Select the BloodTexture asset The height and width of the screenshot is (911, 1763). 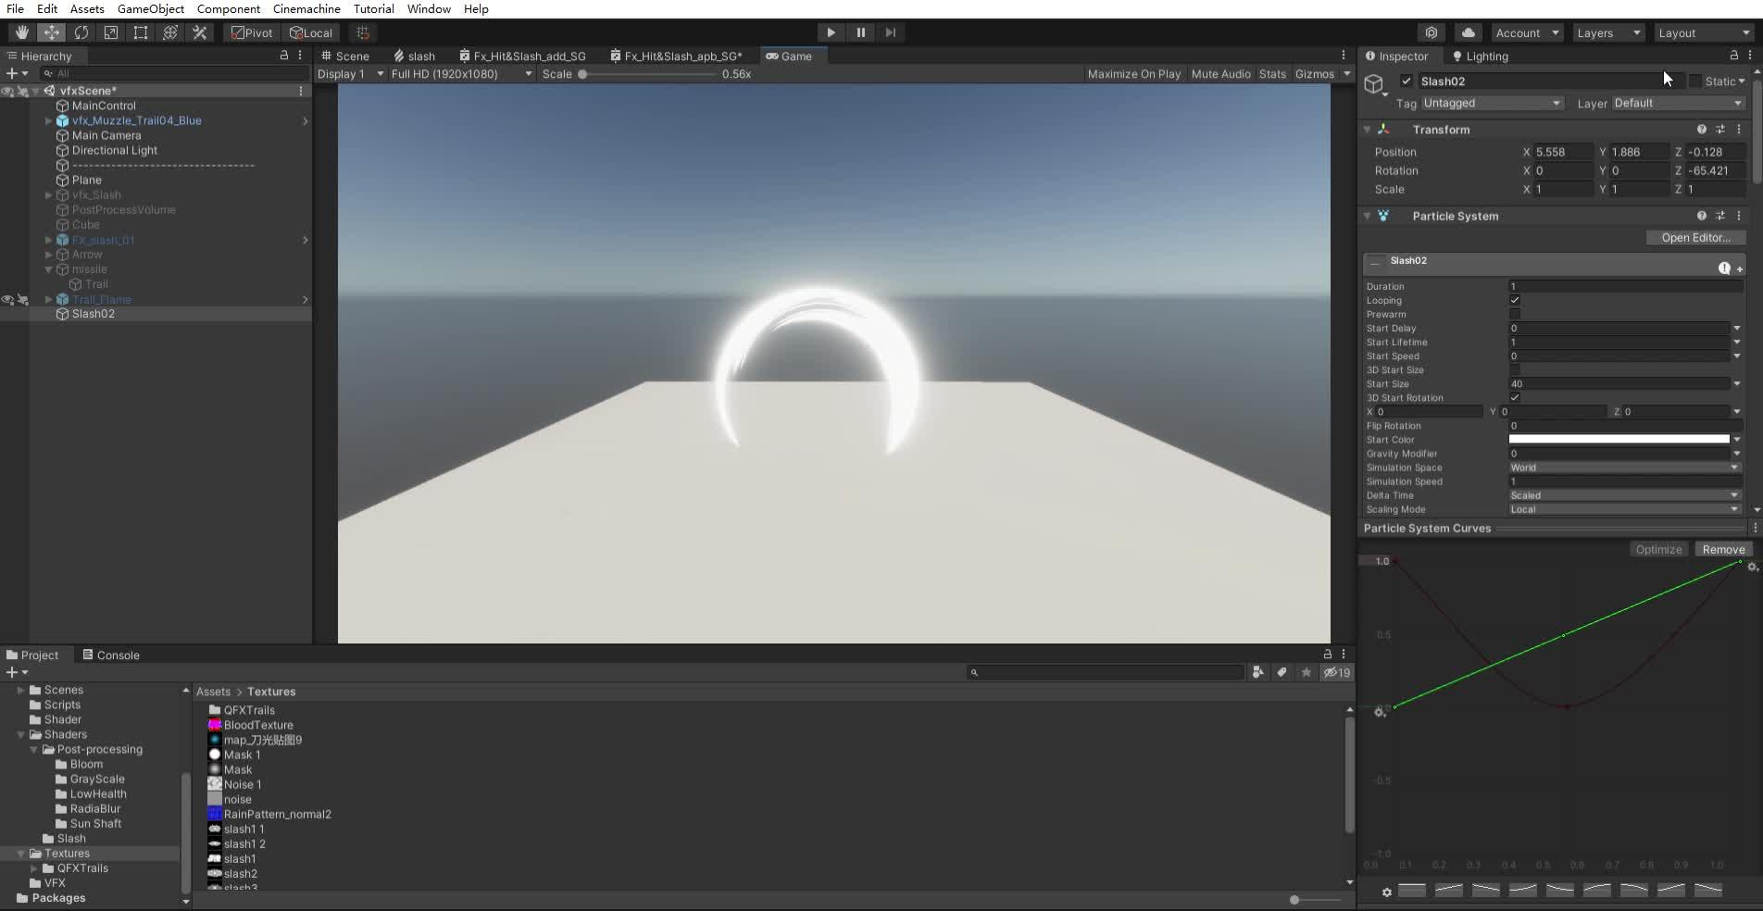point(257,725)
